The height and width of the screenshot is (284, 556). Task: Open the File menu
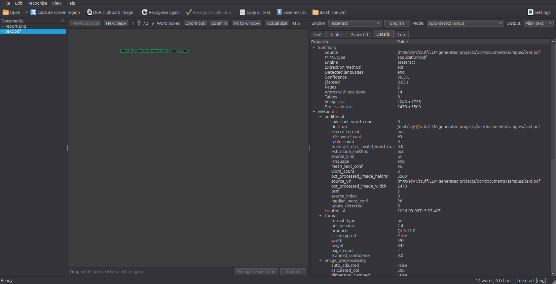7,3
